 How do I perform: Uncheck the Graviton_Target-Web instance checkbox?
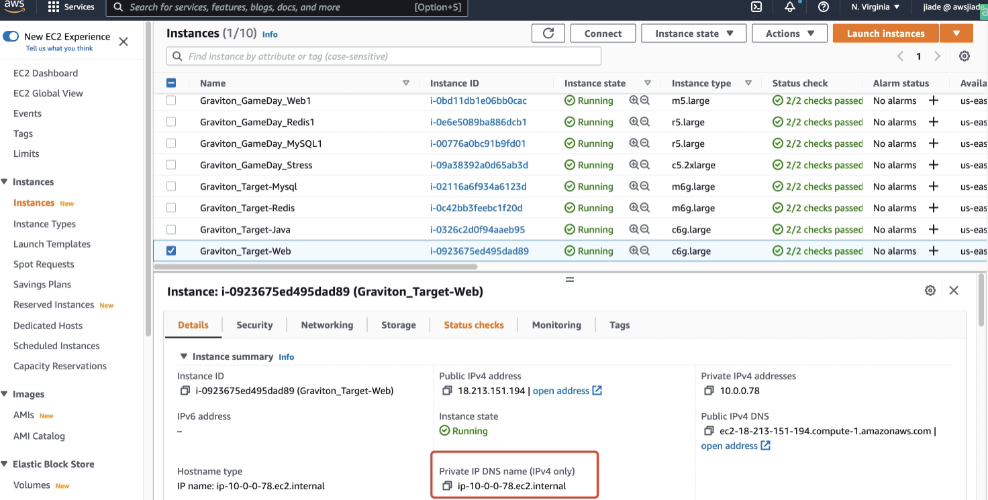171,251
